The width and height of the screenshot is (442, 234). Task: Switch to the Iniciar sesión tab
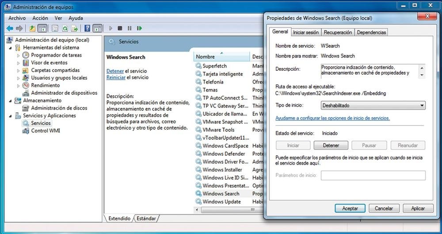pyautogui.click(x=306, y=32)
